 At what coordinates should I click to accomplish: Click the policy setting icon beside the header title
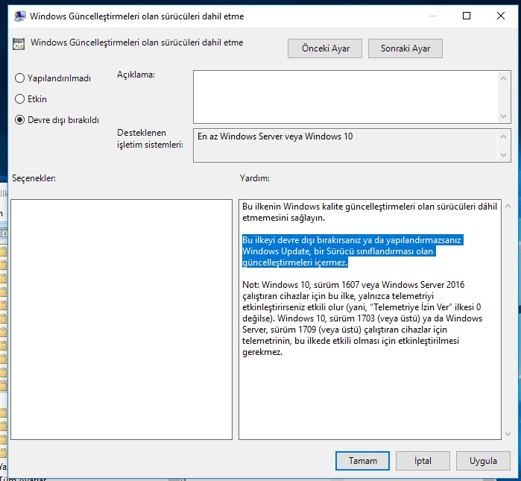click(19, 44)
